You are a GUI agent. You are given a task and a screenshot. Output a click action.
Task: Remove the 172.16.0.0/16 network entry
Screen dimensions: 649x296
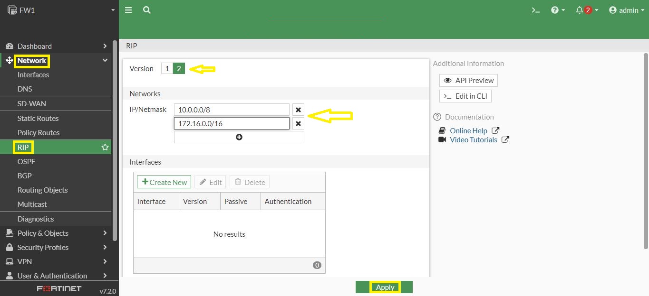[x=299, y=123]
